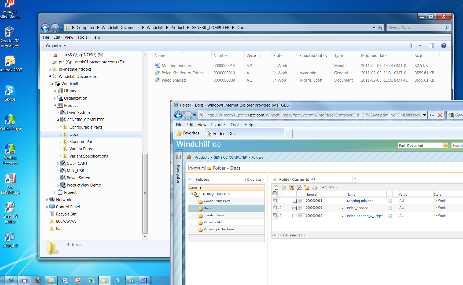This screenshot has height=285, width=463.
Task: Open the View menu in Windows Explorer
Action: (x=69, y=37)
